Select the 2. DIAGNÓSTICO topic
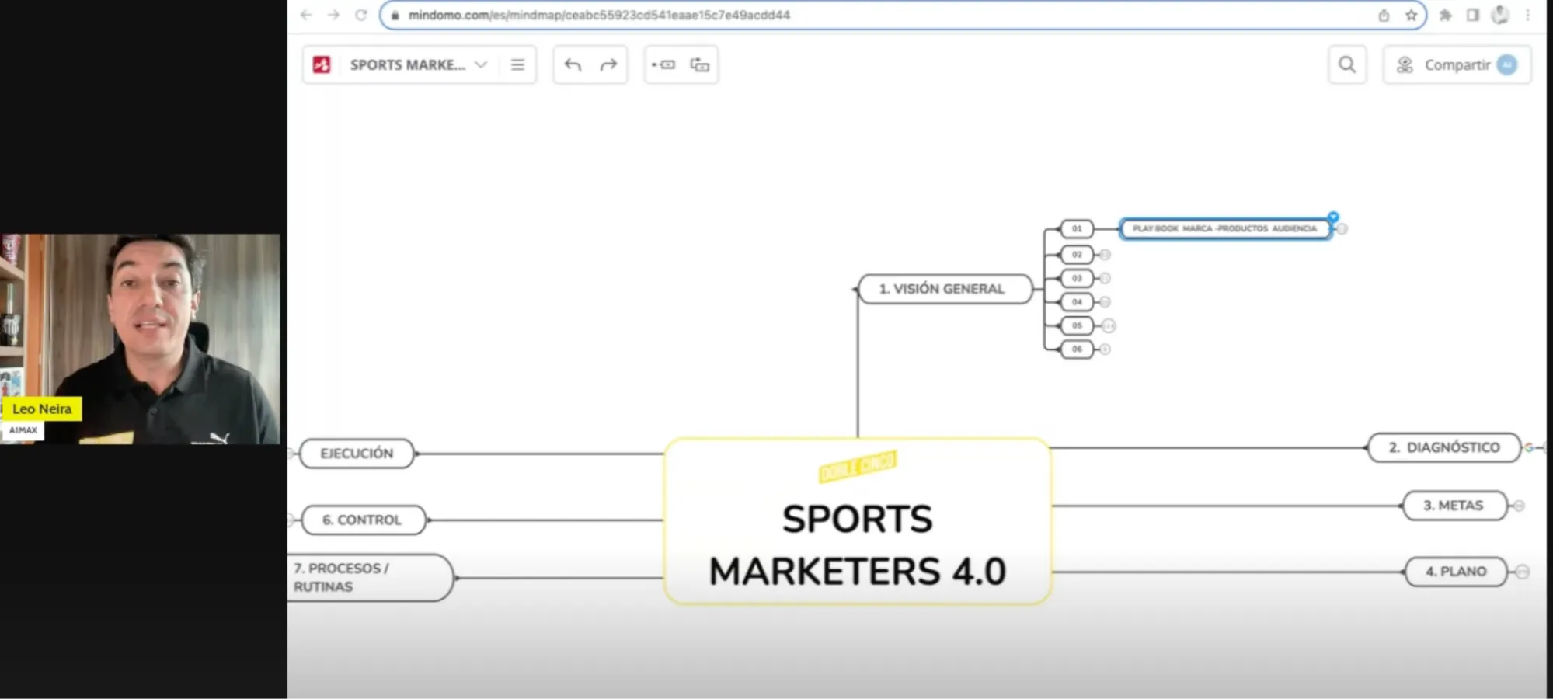The width and height of the screenshot is (1553, 699). 1443,448
